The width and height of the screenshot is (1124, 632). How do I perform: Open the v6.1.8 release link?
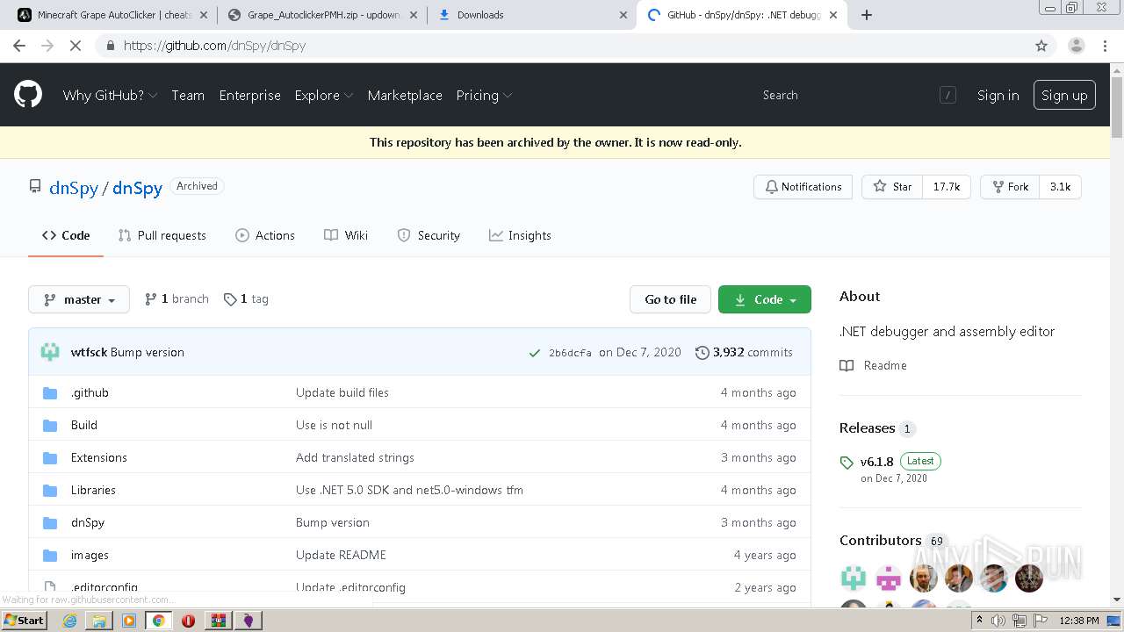pyautogui.click(x=876, y=461)
